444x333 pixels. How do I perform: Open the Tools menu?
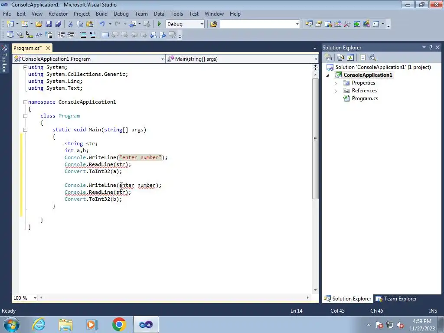[177, 13]
